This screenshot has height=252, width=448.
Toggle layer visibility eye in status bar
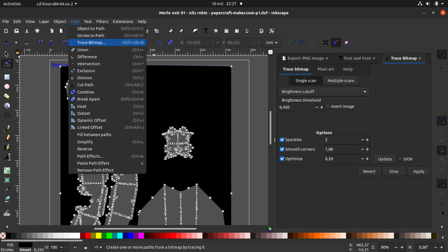coord(76,247)
